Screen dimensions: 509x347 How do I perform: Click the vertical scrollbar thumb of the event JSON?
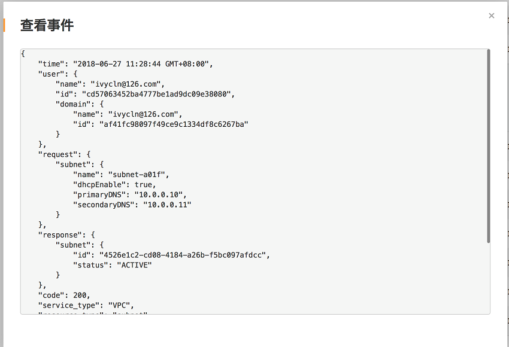(488, 146)
